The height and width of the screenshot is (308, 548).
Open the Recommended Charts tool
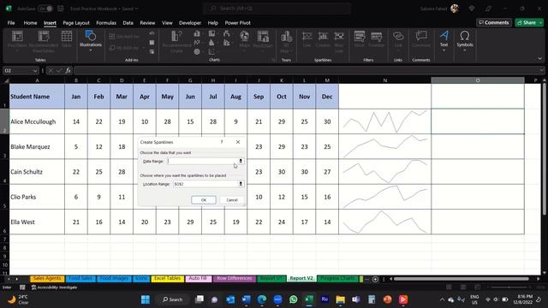coord(177,42)
